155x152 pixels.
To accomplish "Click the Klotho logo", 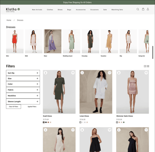I will click(x=13, y=10).
